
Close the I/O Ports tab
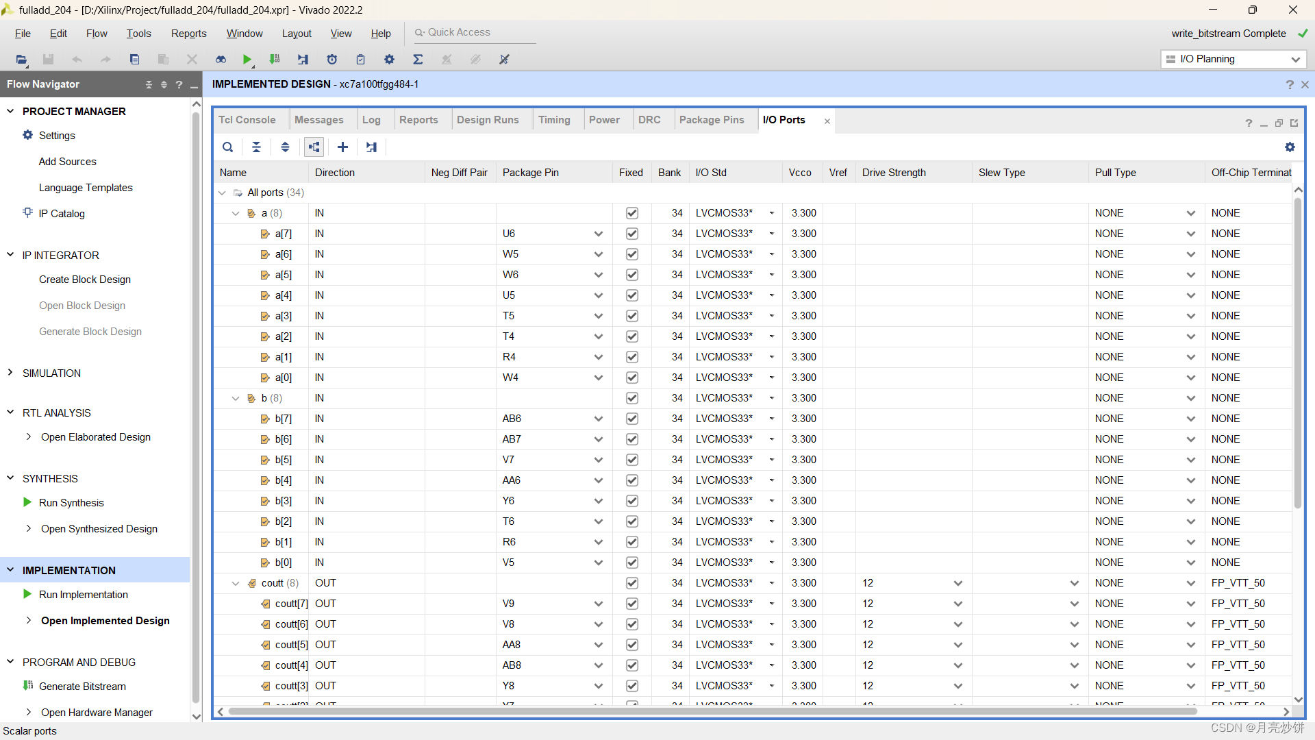point(827,121)
